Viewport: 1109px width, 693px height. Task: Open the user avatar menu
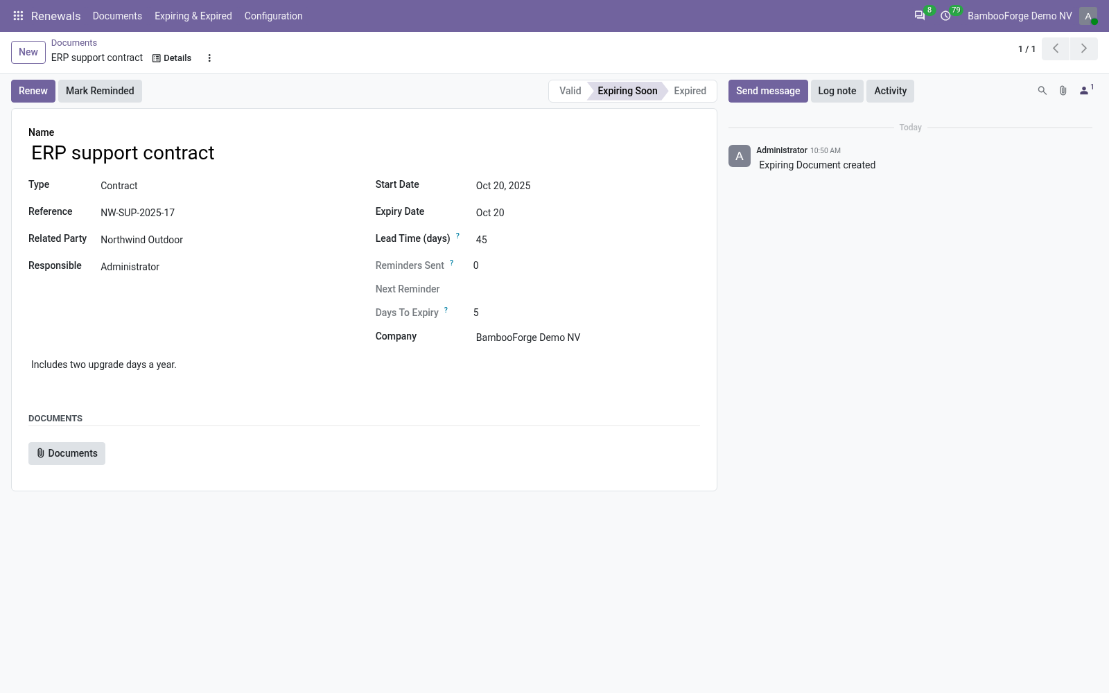[x=1088, y=16]
